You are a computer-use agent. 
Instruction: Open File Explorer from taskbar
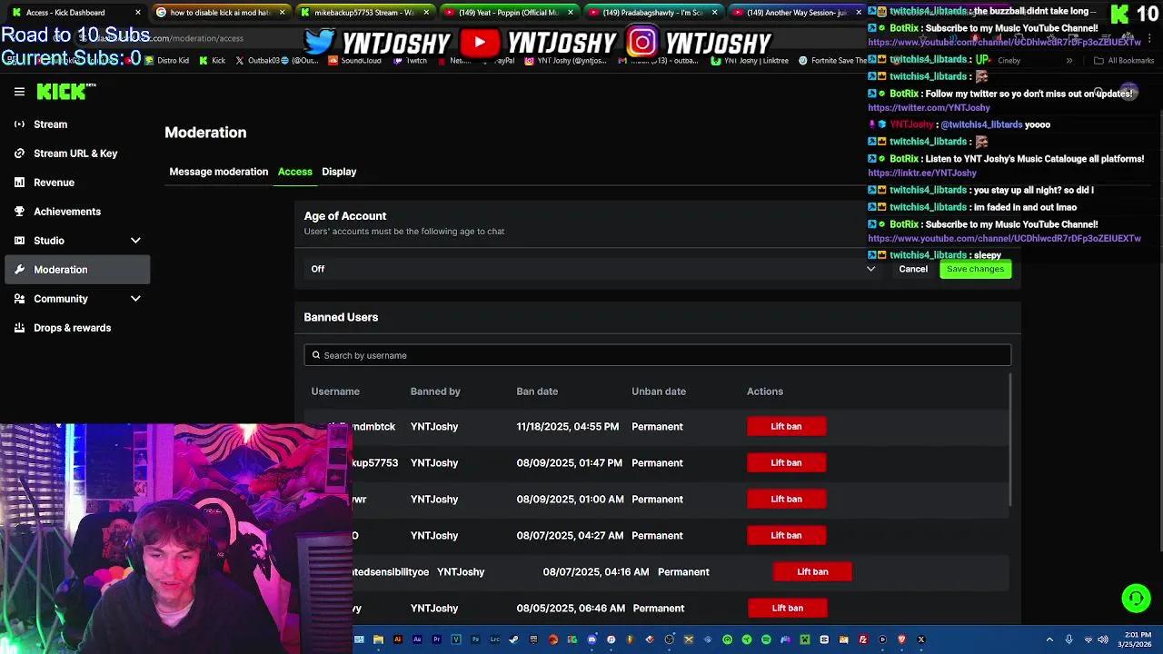click(378, 639)
